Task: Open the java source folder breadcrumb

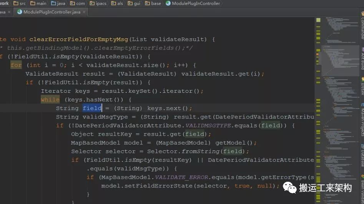Action: 58,3
